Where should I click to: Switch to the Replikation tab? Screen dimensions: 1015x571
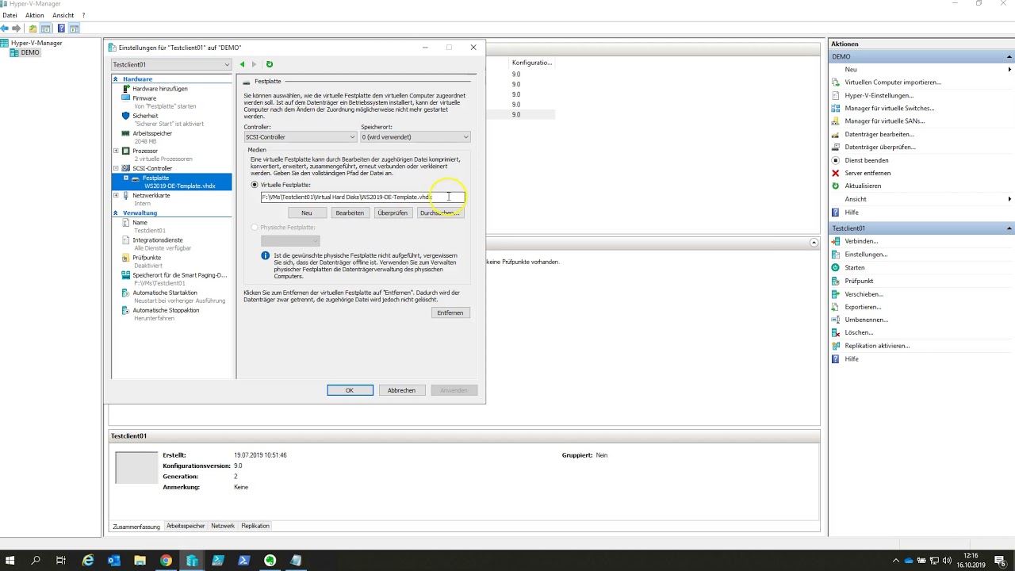[x=255, y=526]
